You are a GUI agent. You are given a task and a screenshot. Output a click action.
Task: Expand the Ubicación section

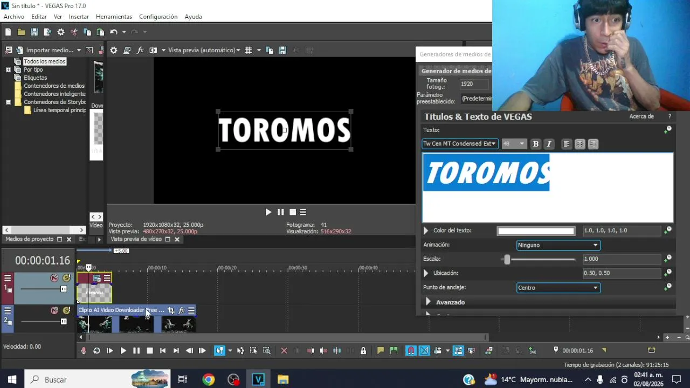click(x=426, y=273)
